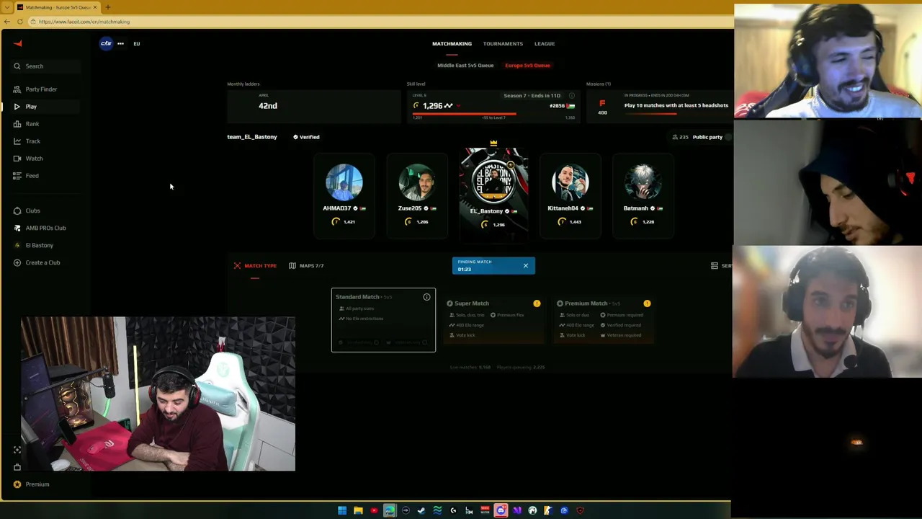
Task: Open Batmanh player avatar
Action: pos(643,182)
